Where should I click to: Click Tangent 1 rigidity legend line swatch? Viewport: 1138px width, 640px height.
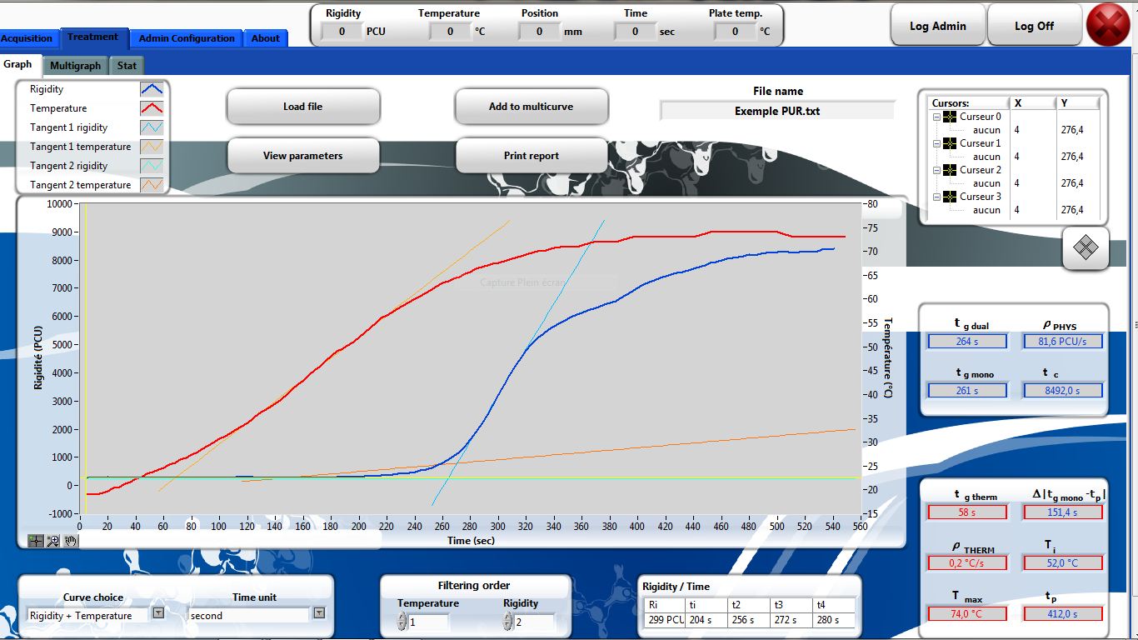[x=152, y=127]
